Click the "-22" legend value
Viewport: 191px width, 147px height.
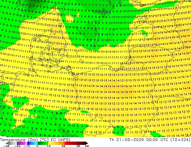pyautogui.click(x=17, y=146)
